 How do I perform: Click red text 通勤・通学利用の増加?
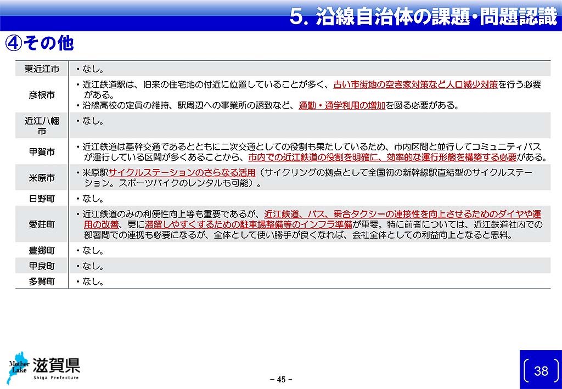(342, 106)
